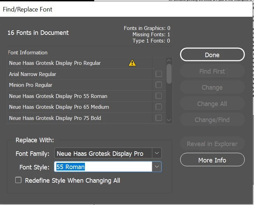The image size is (254, 205).
Task: Click font list scroll up arrow
Action: (169, 60)
